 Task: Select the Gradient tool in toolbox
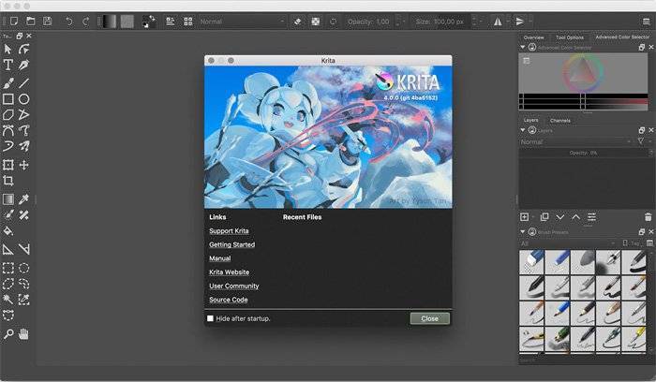point(7,199)
